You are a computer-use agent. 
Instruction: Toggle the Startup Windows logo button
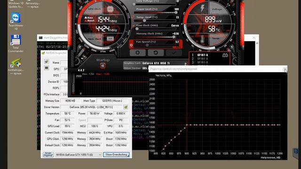click(x=103, y=66)
